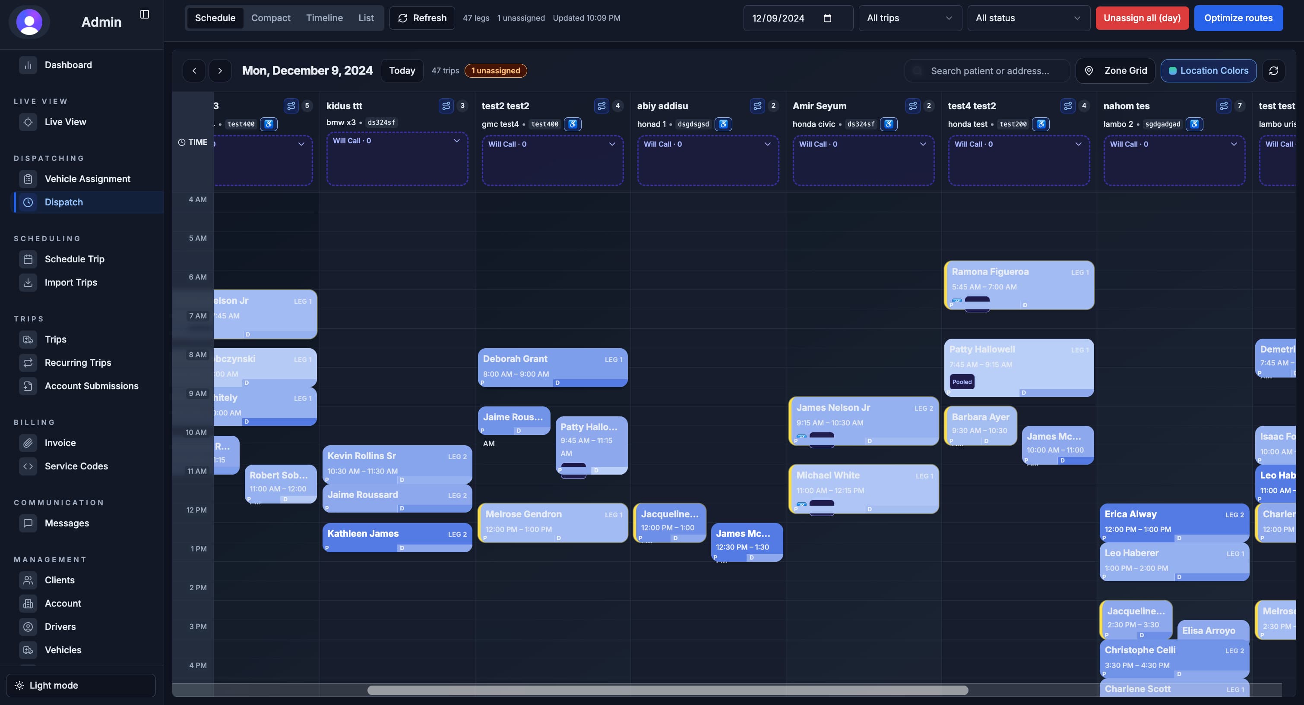Switch to Timeline view tab
The image size is (1304, 705).
tap(324, 18)
